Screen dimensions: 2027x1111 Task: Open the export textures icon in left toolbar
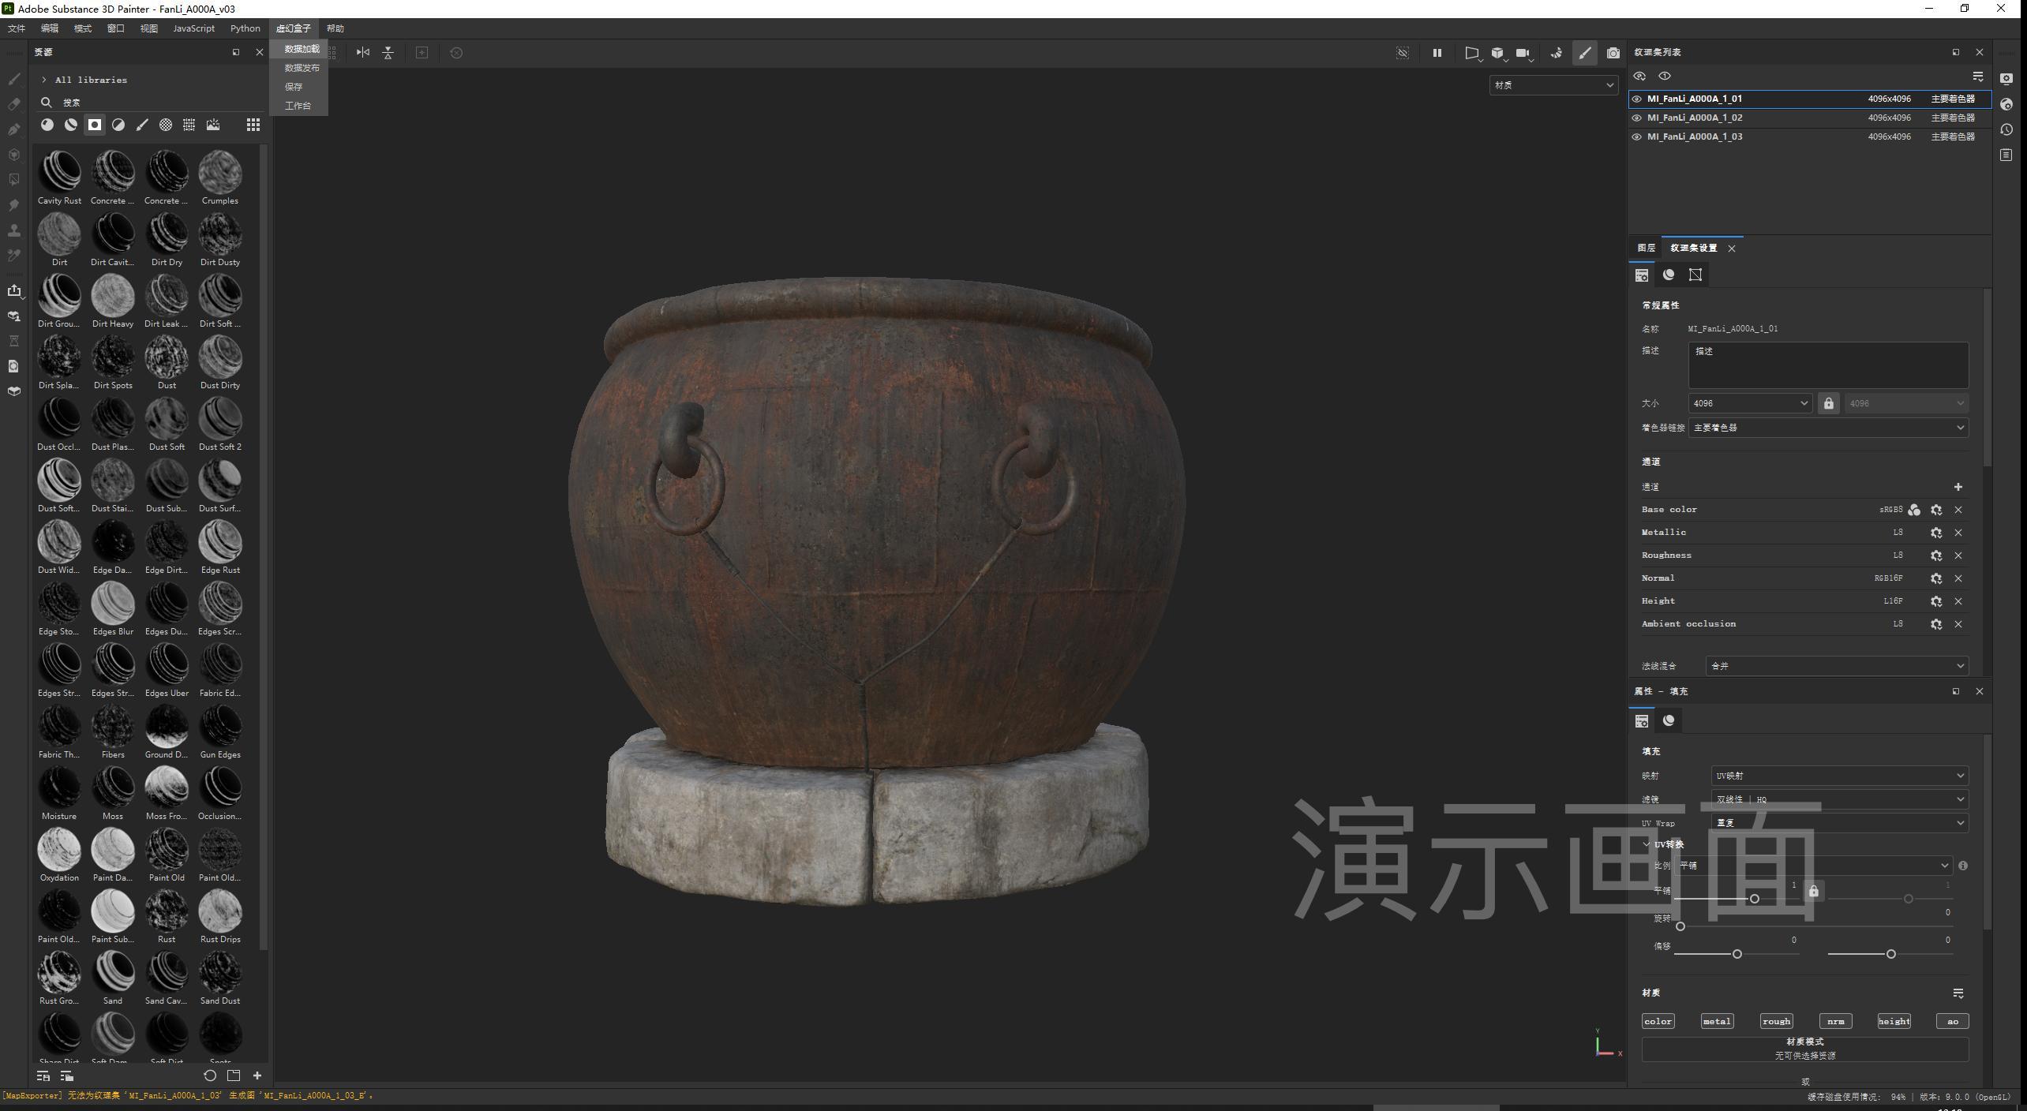point(14,290)
